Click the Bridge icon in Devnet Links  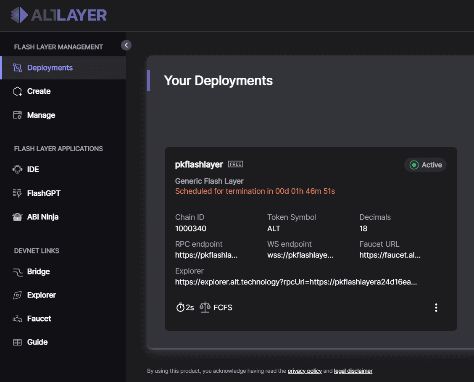point(18,272)
